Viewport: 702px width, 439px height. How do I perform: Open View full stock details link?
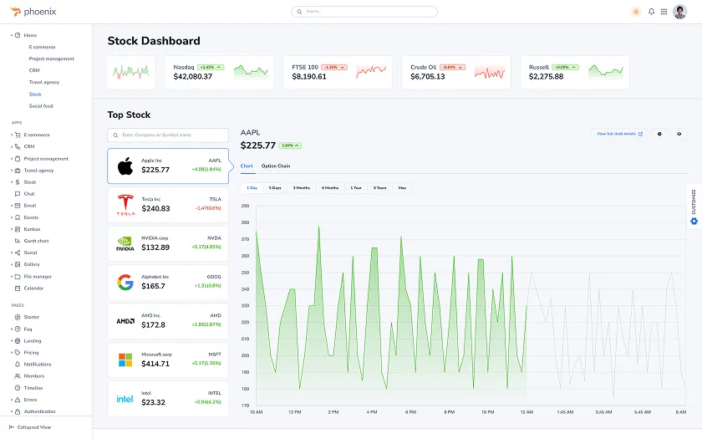click(x=619, y=134)
